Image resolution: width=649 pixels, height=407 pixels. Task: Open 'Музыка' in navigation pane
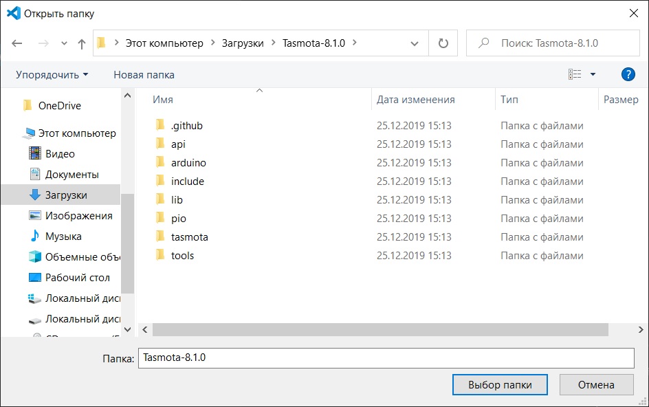(x=63, y=236)
